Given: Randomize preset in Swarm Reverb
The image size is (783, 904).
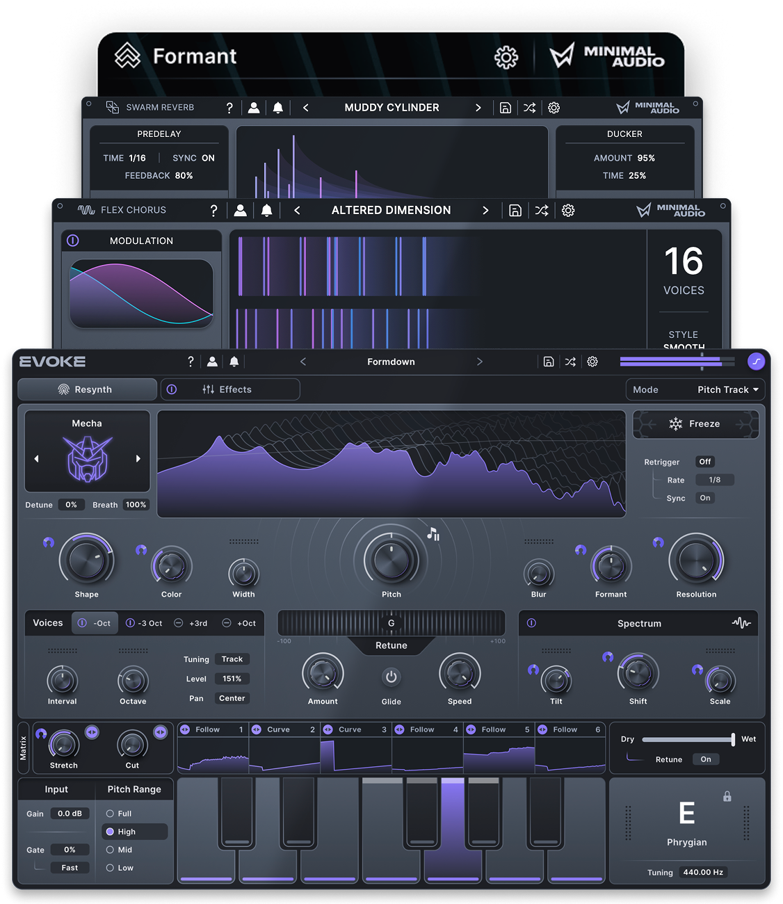Looking at the screenshot, I should [530, 108].
